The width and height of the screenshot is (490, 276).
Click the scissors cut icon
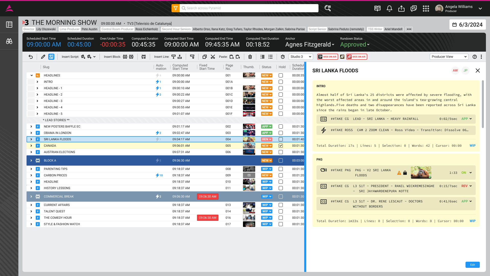click(x=213, y=57)
